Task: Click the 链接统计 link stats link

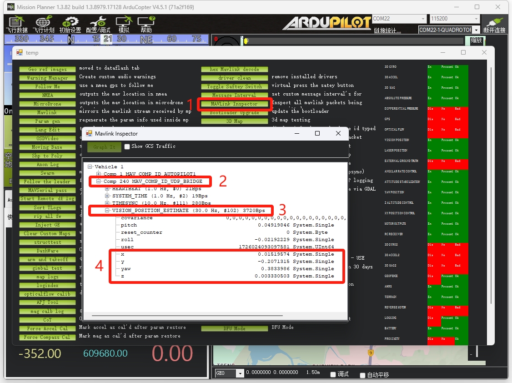Action: click(x=387, y=30)
